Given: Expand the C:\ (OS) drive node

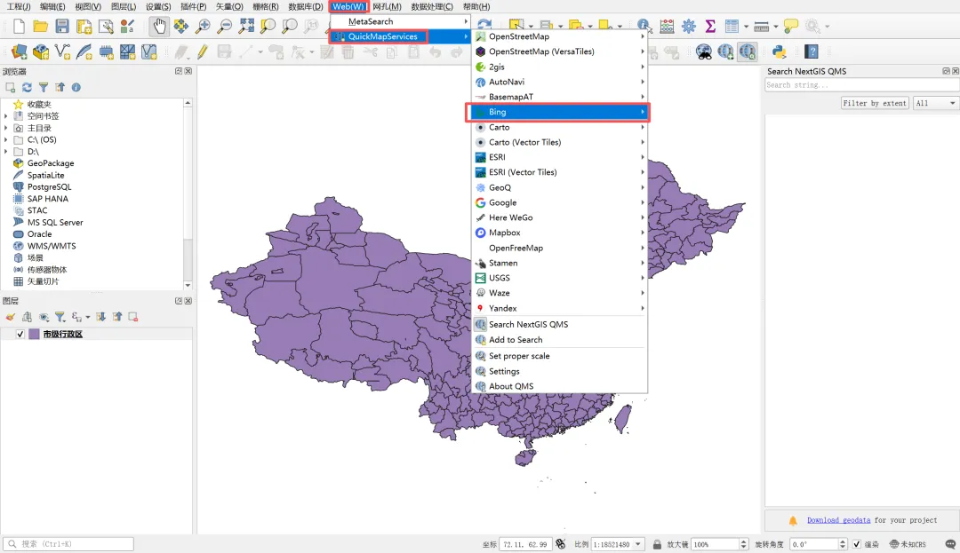Looking at the screenshot, I should (x=6, y=140).
